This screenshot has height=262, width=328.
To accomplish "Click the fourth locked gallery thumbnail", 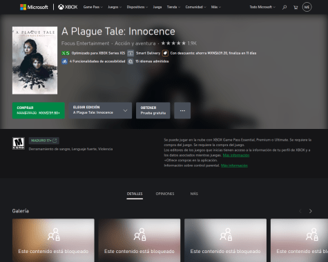I will (x=300, y=240).
